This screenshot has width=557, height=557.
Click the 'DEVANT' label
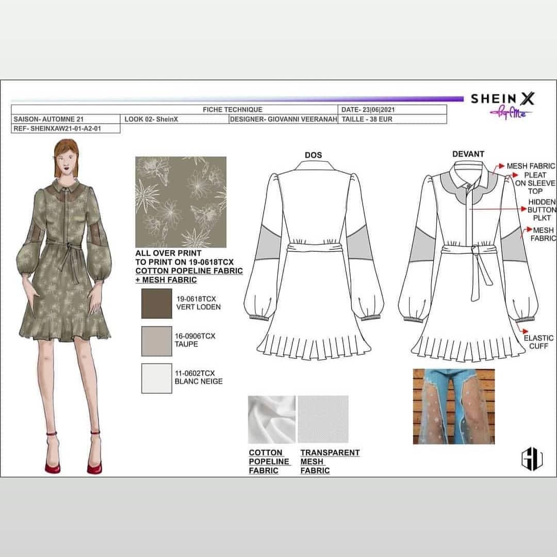tap(468, 154)
